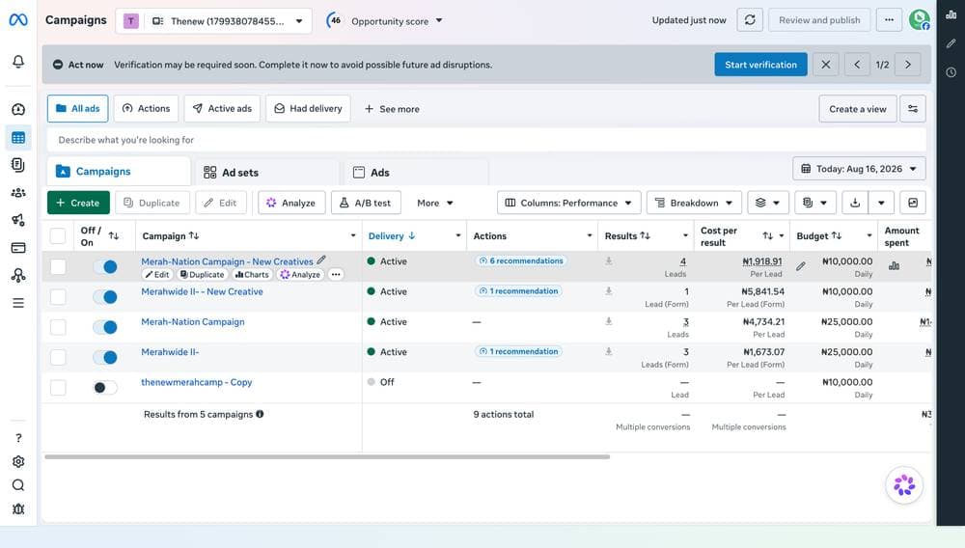Switch to the Ad sets tab
965x548 pixels.
pyautogui.click(x=266, y=172)
